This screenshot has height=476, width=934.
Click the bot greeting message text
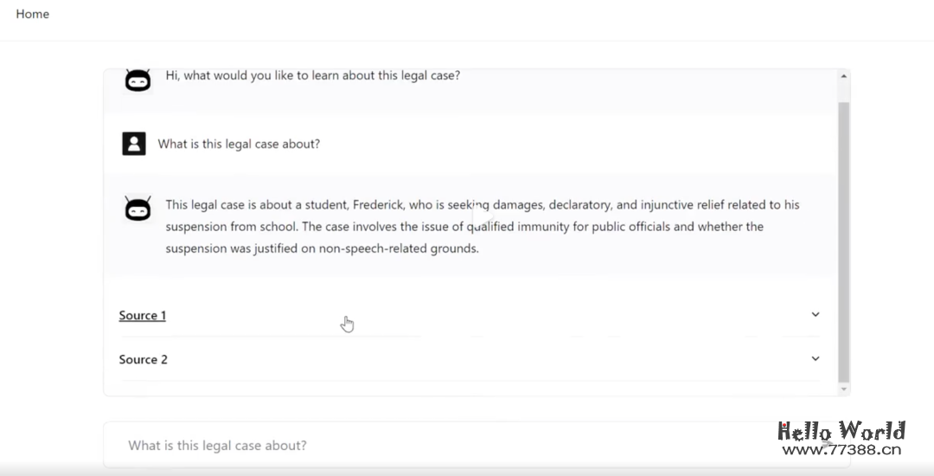pyautogui.click(x=312, y=75)
